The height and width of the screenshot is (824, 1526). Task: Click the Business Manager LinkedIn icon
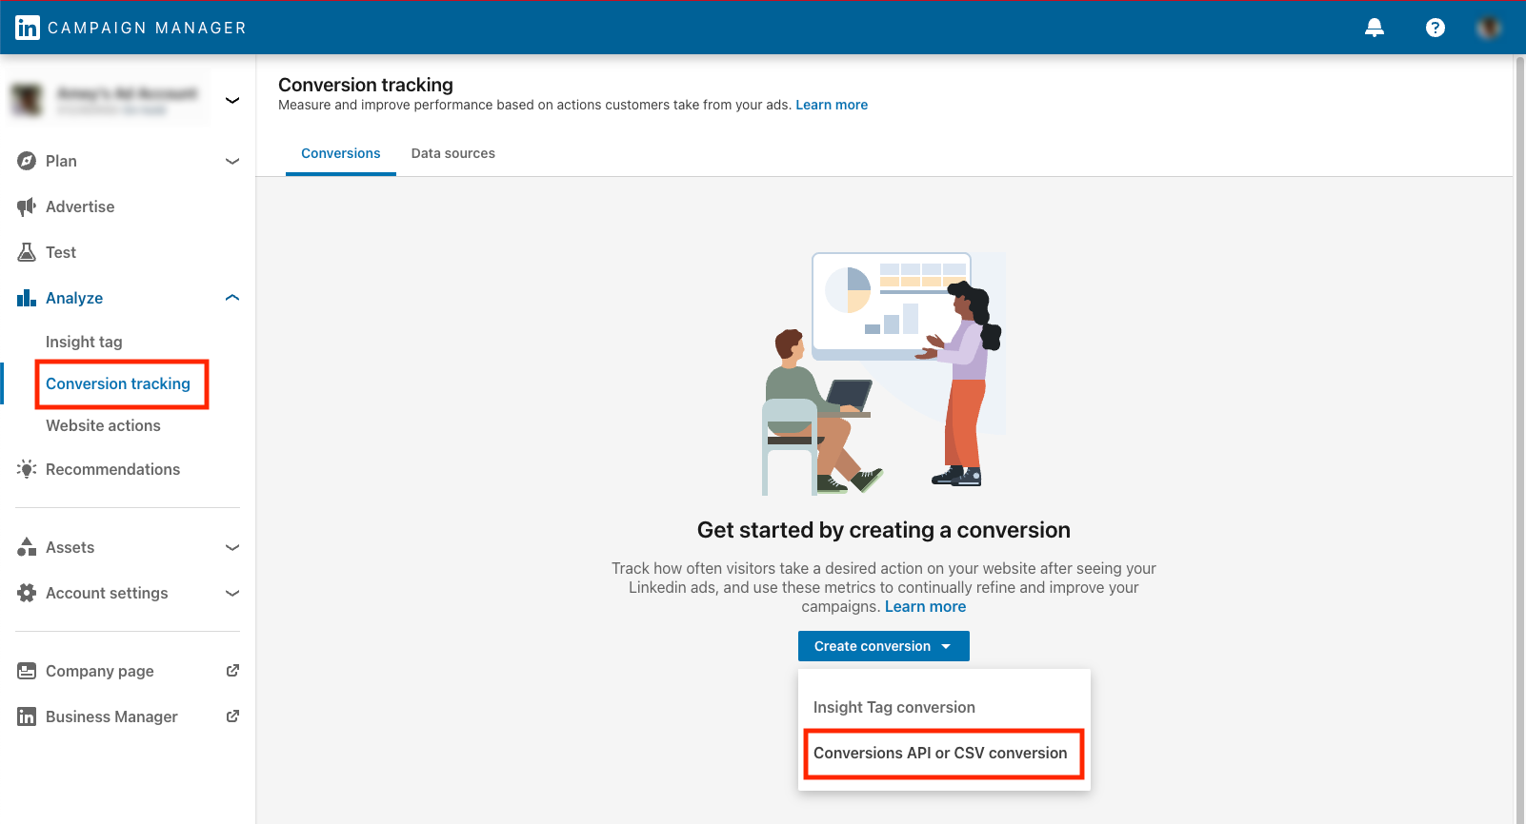(x=27, y=716)
